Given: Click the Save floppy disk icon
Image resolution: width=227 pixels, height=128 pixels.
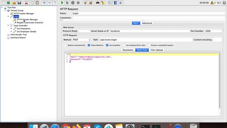Looking at the screenshot, I should point(19,2).
